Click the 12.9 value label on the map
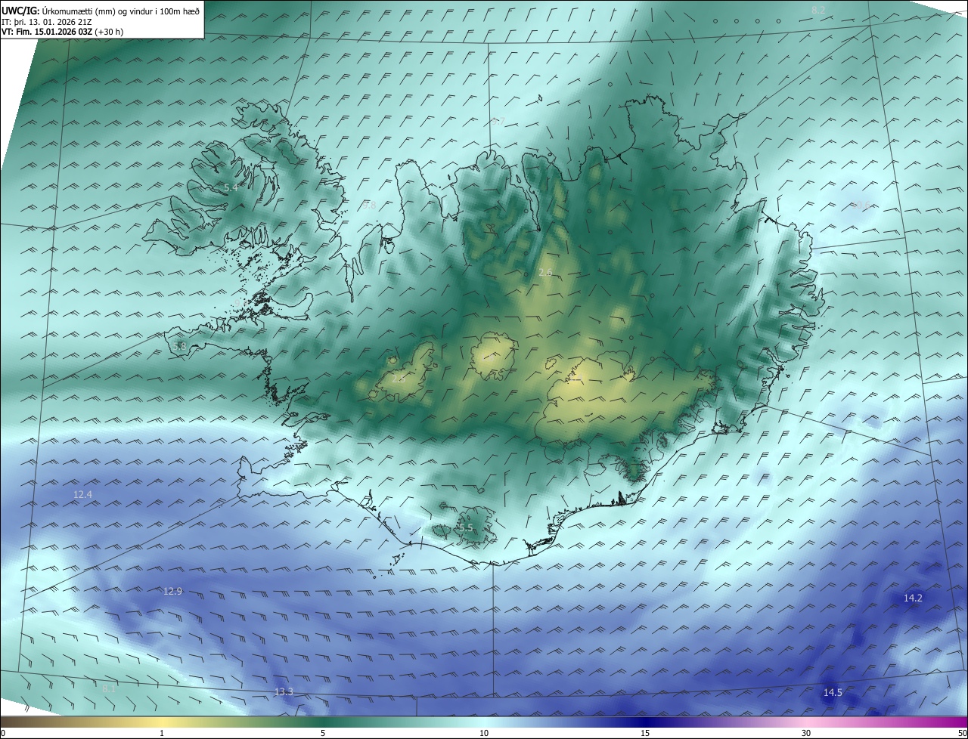Viewport: 968px width, 739px height. [x=172, y=591]
